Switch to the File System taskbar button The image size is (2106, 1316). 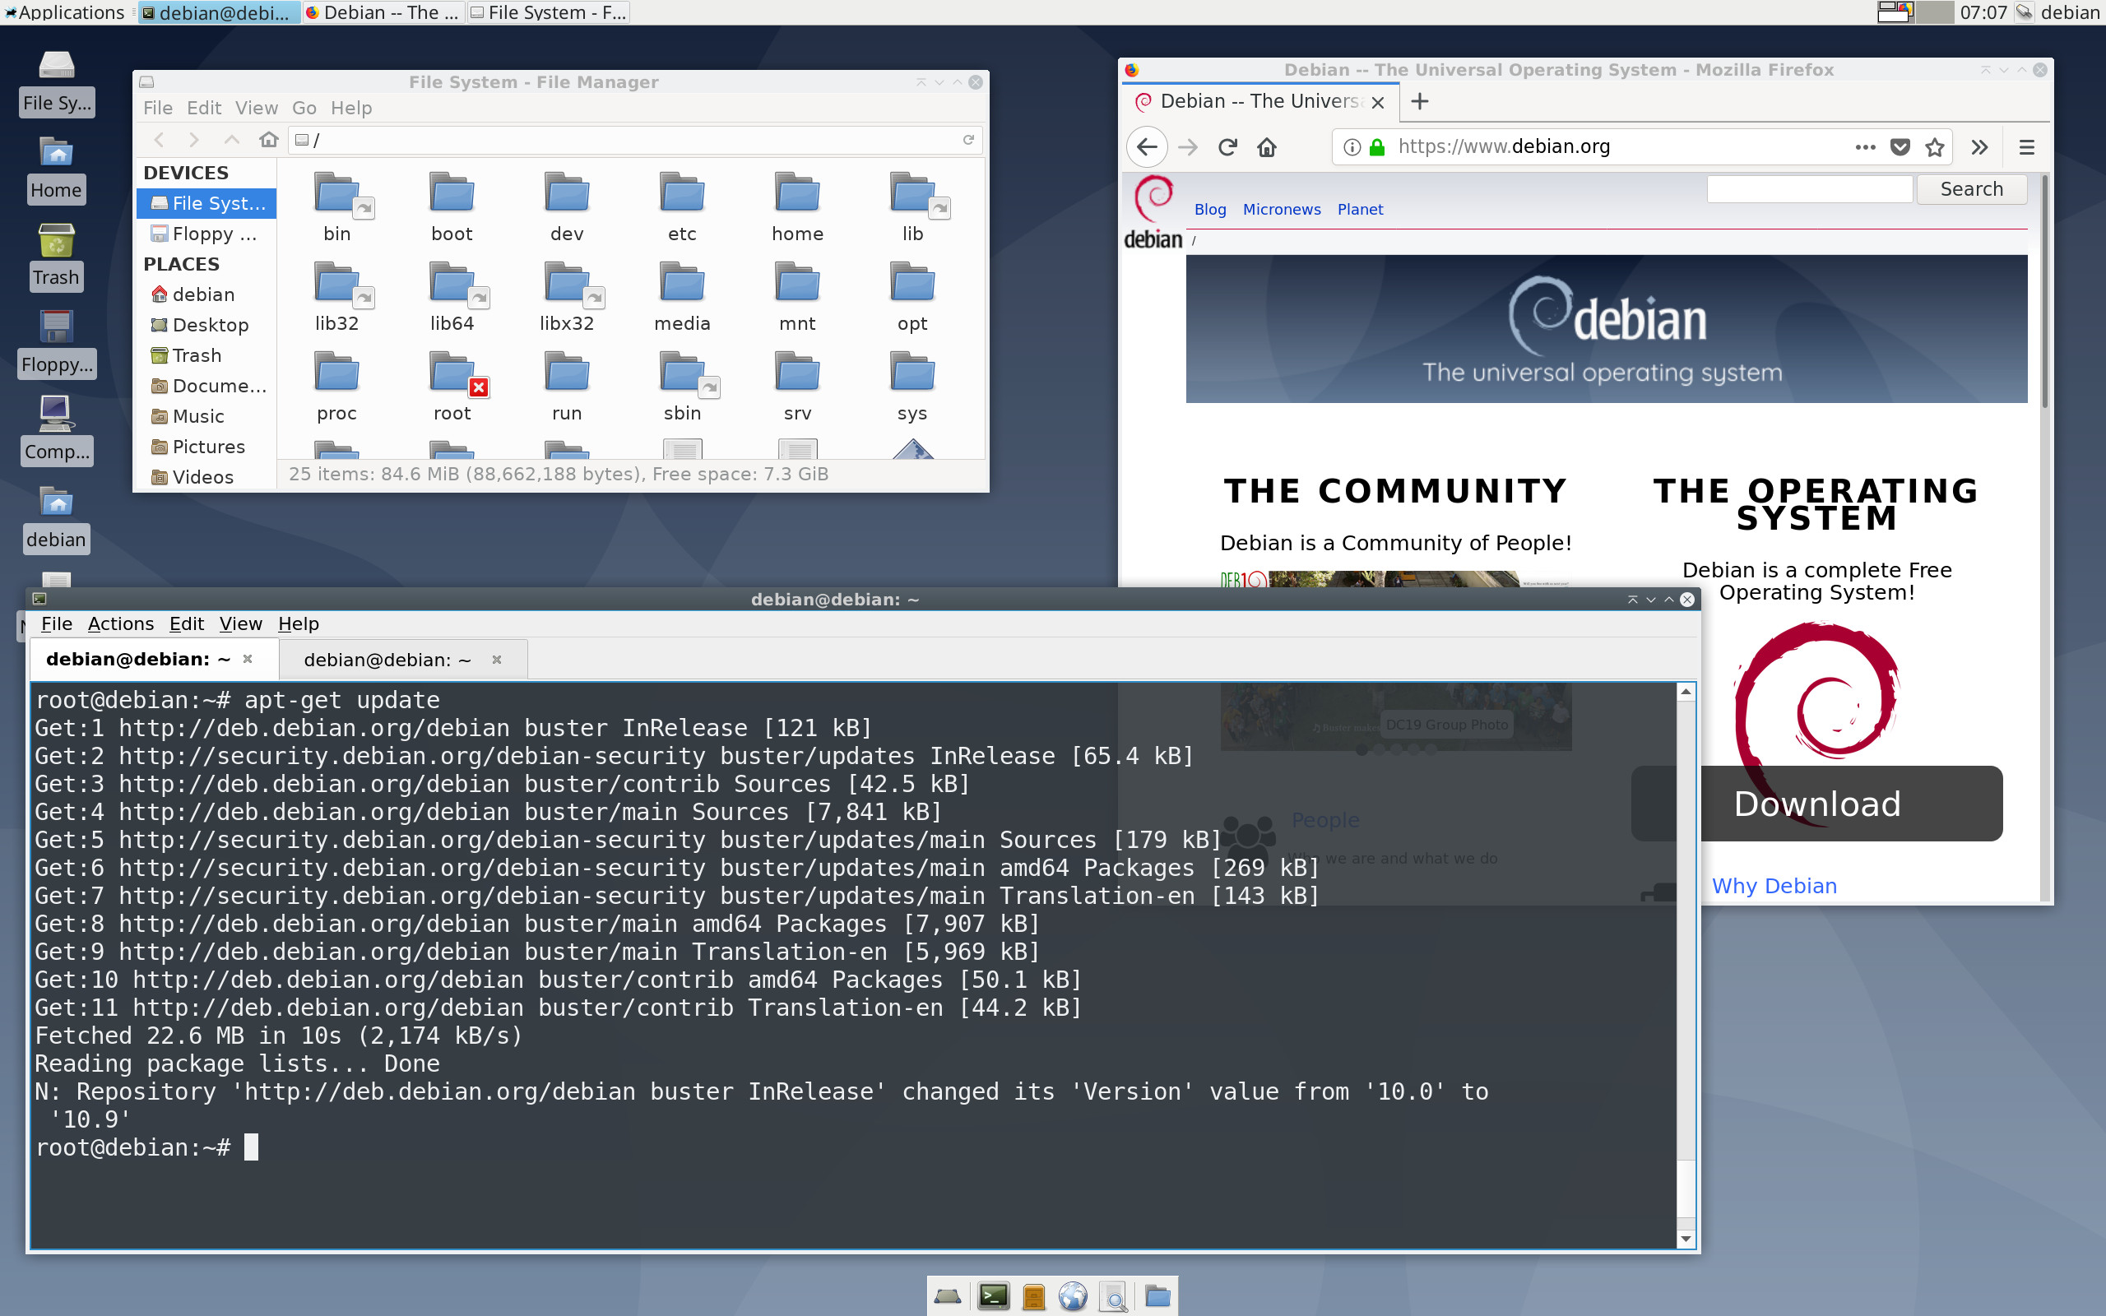coord(548,12)
